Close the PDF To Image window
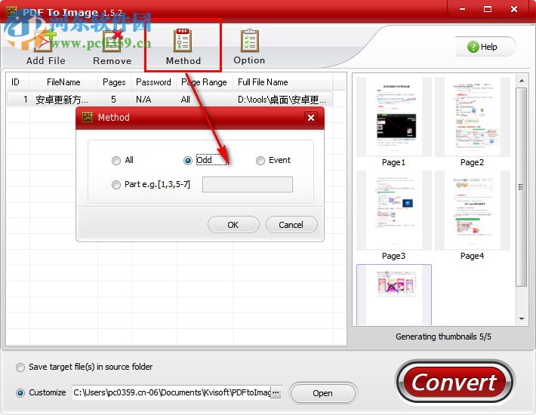The image size is (536, 415). pos(514,9)
